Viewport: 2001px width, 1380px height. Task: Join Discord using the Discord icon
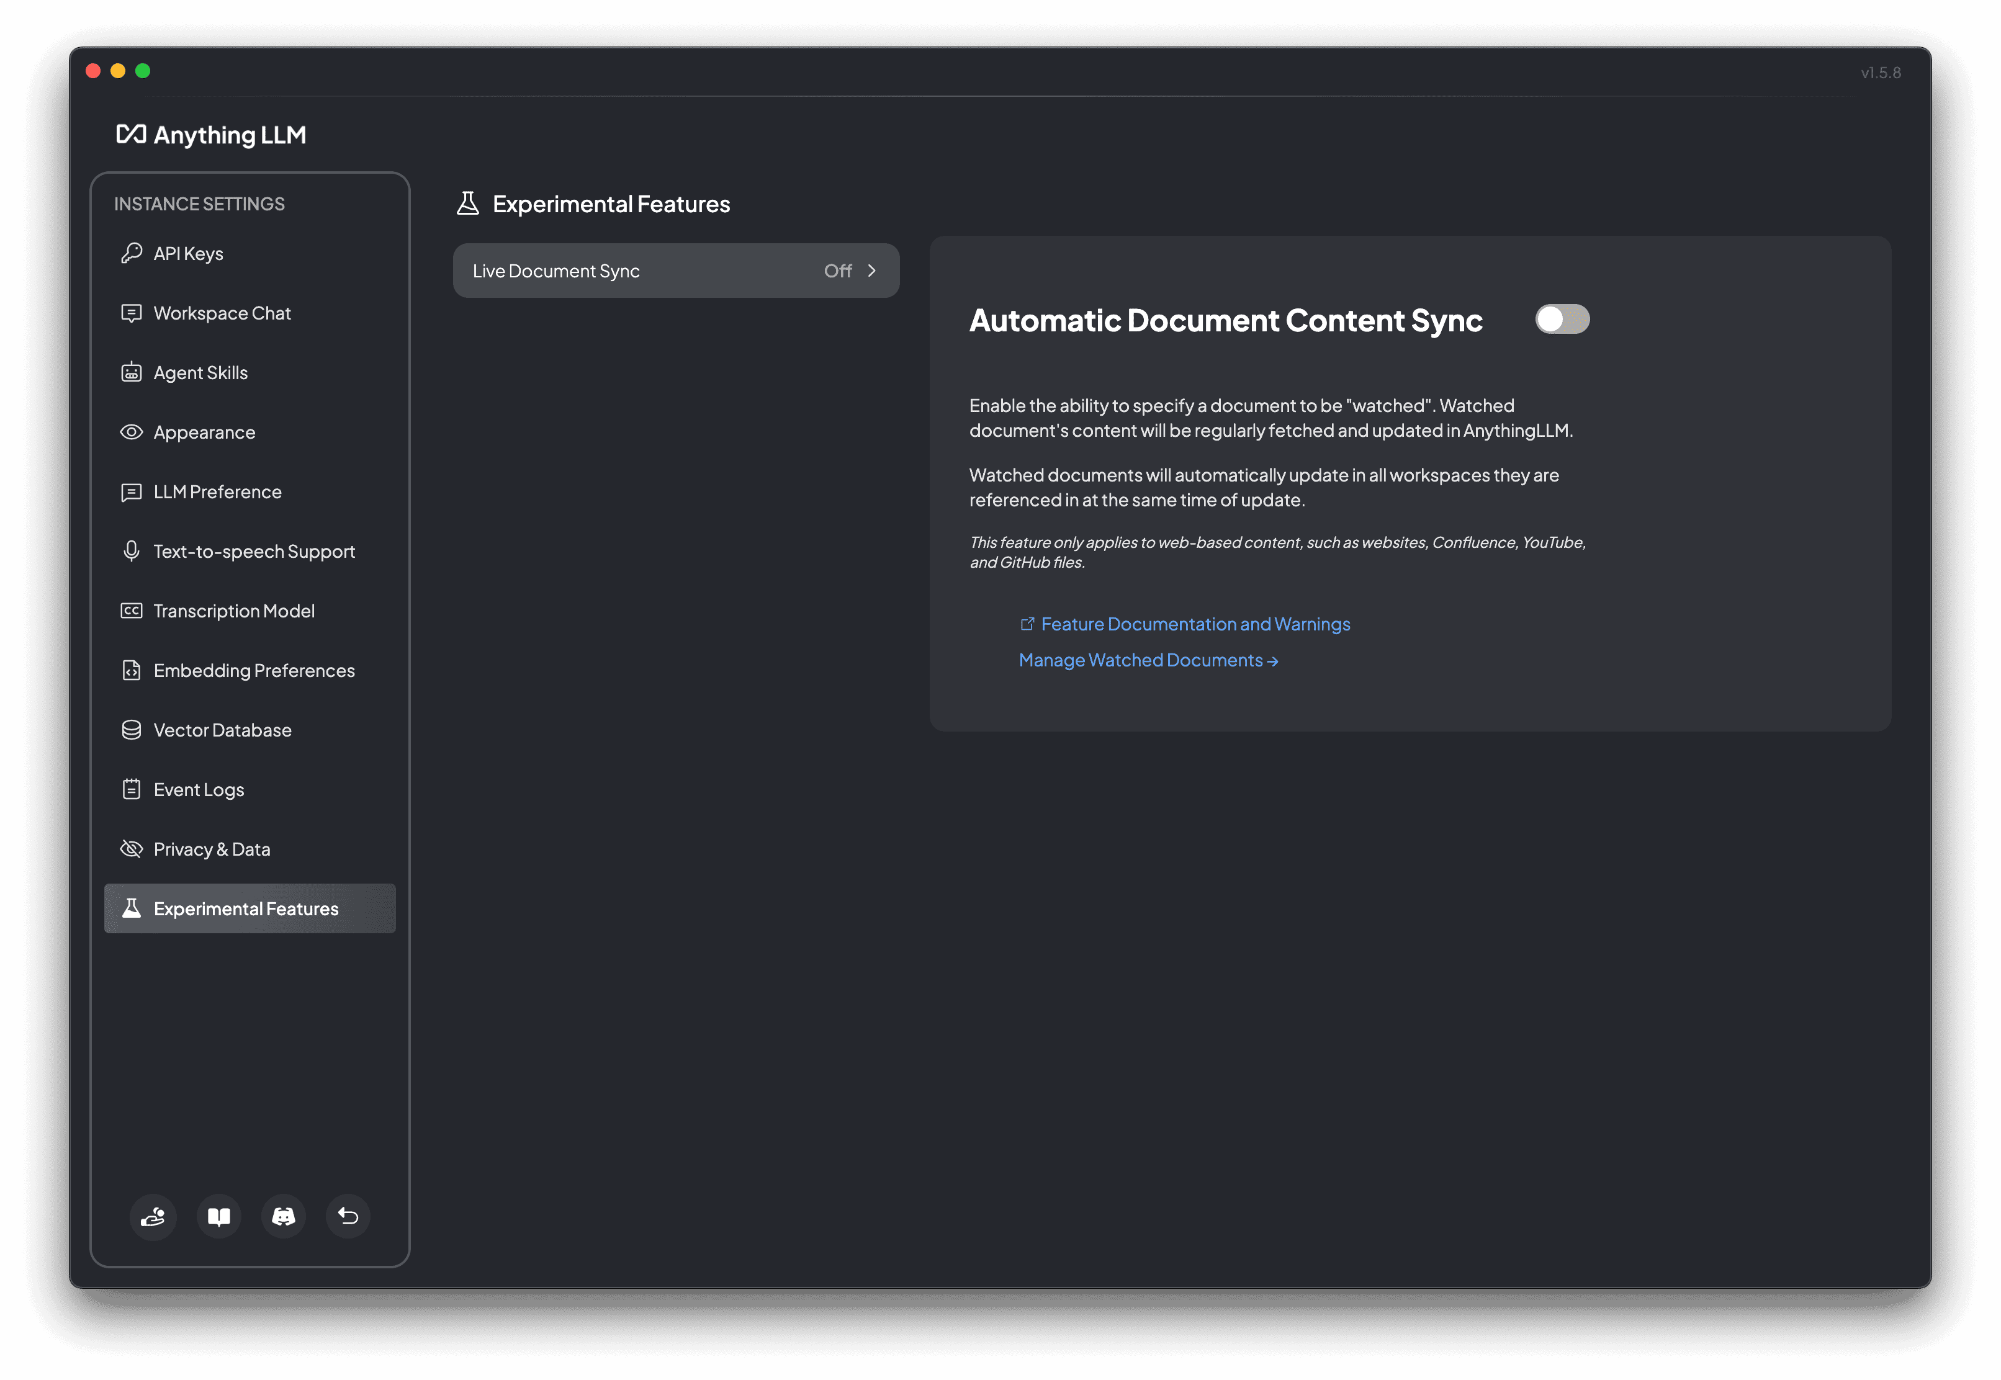click(283, 1217)
